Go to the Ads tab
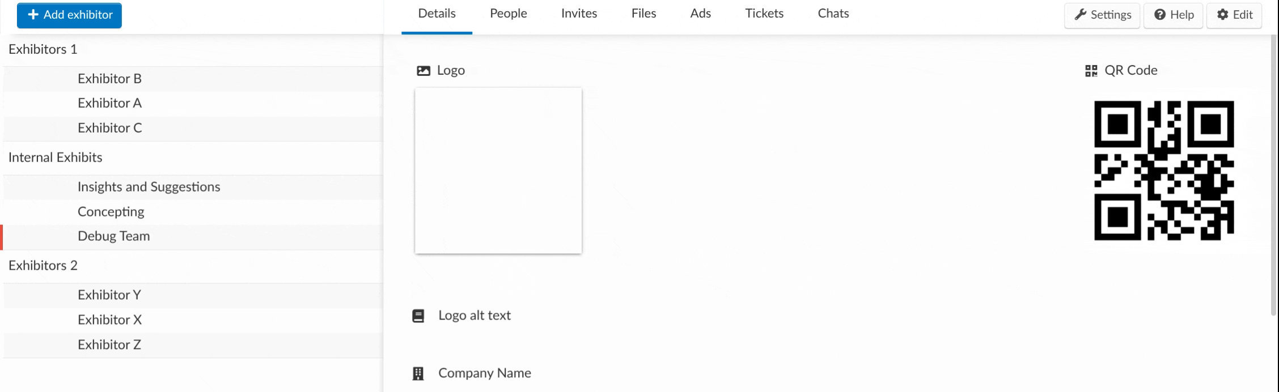Image resolution: width=1279 pixels, height=392 pixels. coord(700,14)
